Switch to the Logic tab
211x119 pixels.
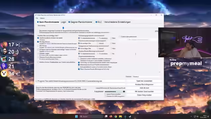pos(63,22)
